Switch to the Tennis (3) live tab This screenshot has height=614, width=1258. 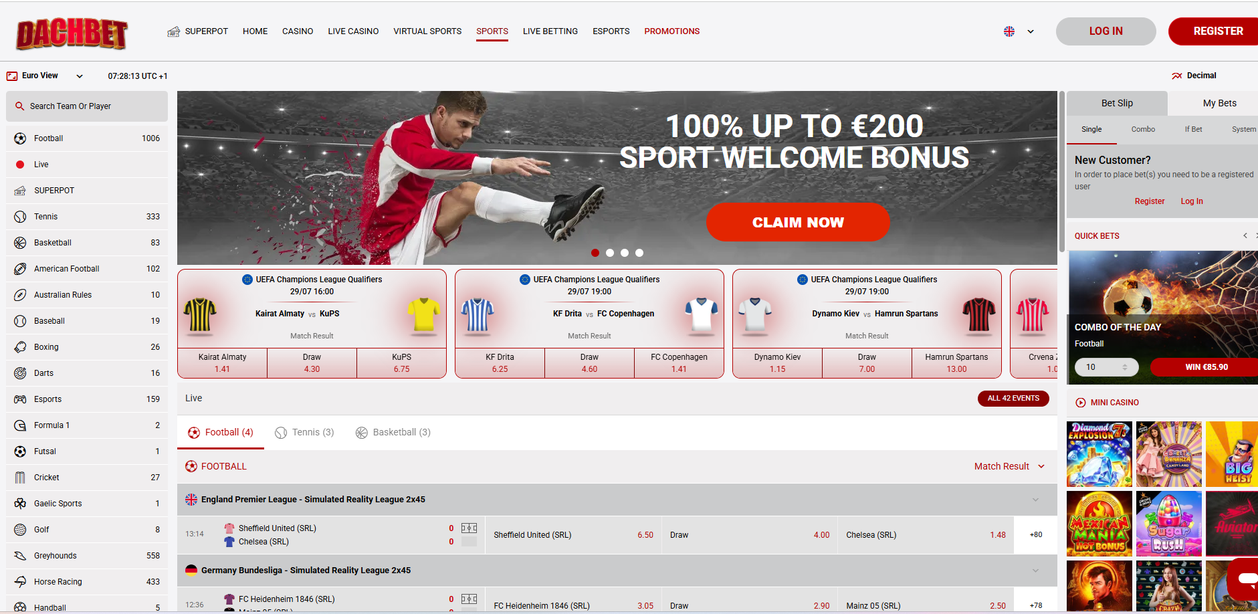coord(304,433)
